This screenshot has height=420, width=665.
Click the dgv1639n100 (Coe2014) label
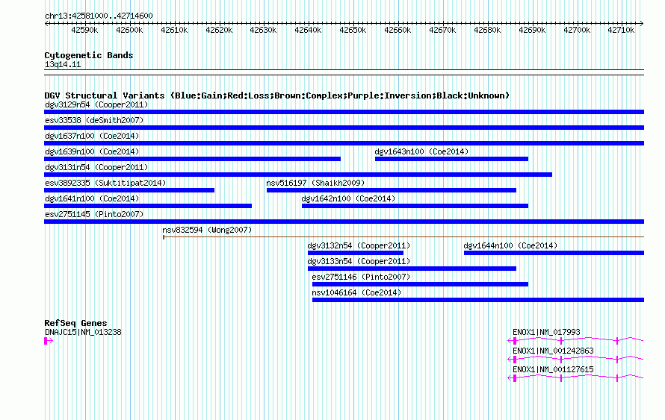tap(92, 151)
